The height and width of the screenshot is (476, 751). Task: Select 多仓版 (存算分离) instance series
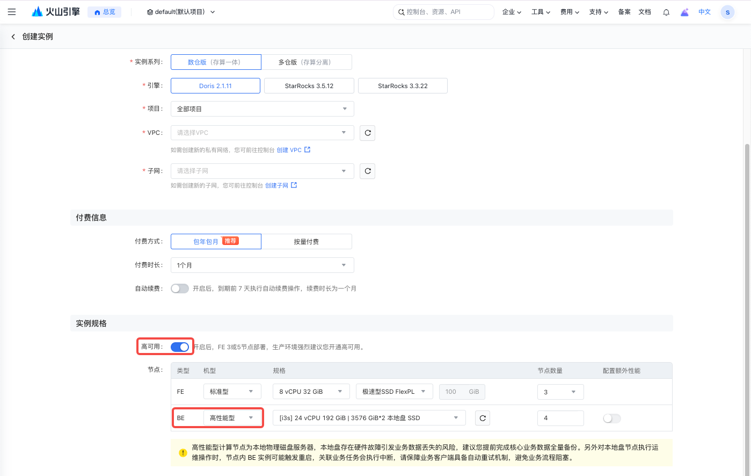[307, 62]
